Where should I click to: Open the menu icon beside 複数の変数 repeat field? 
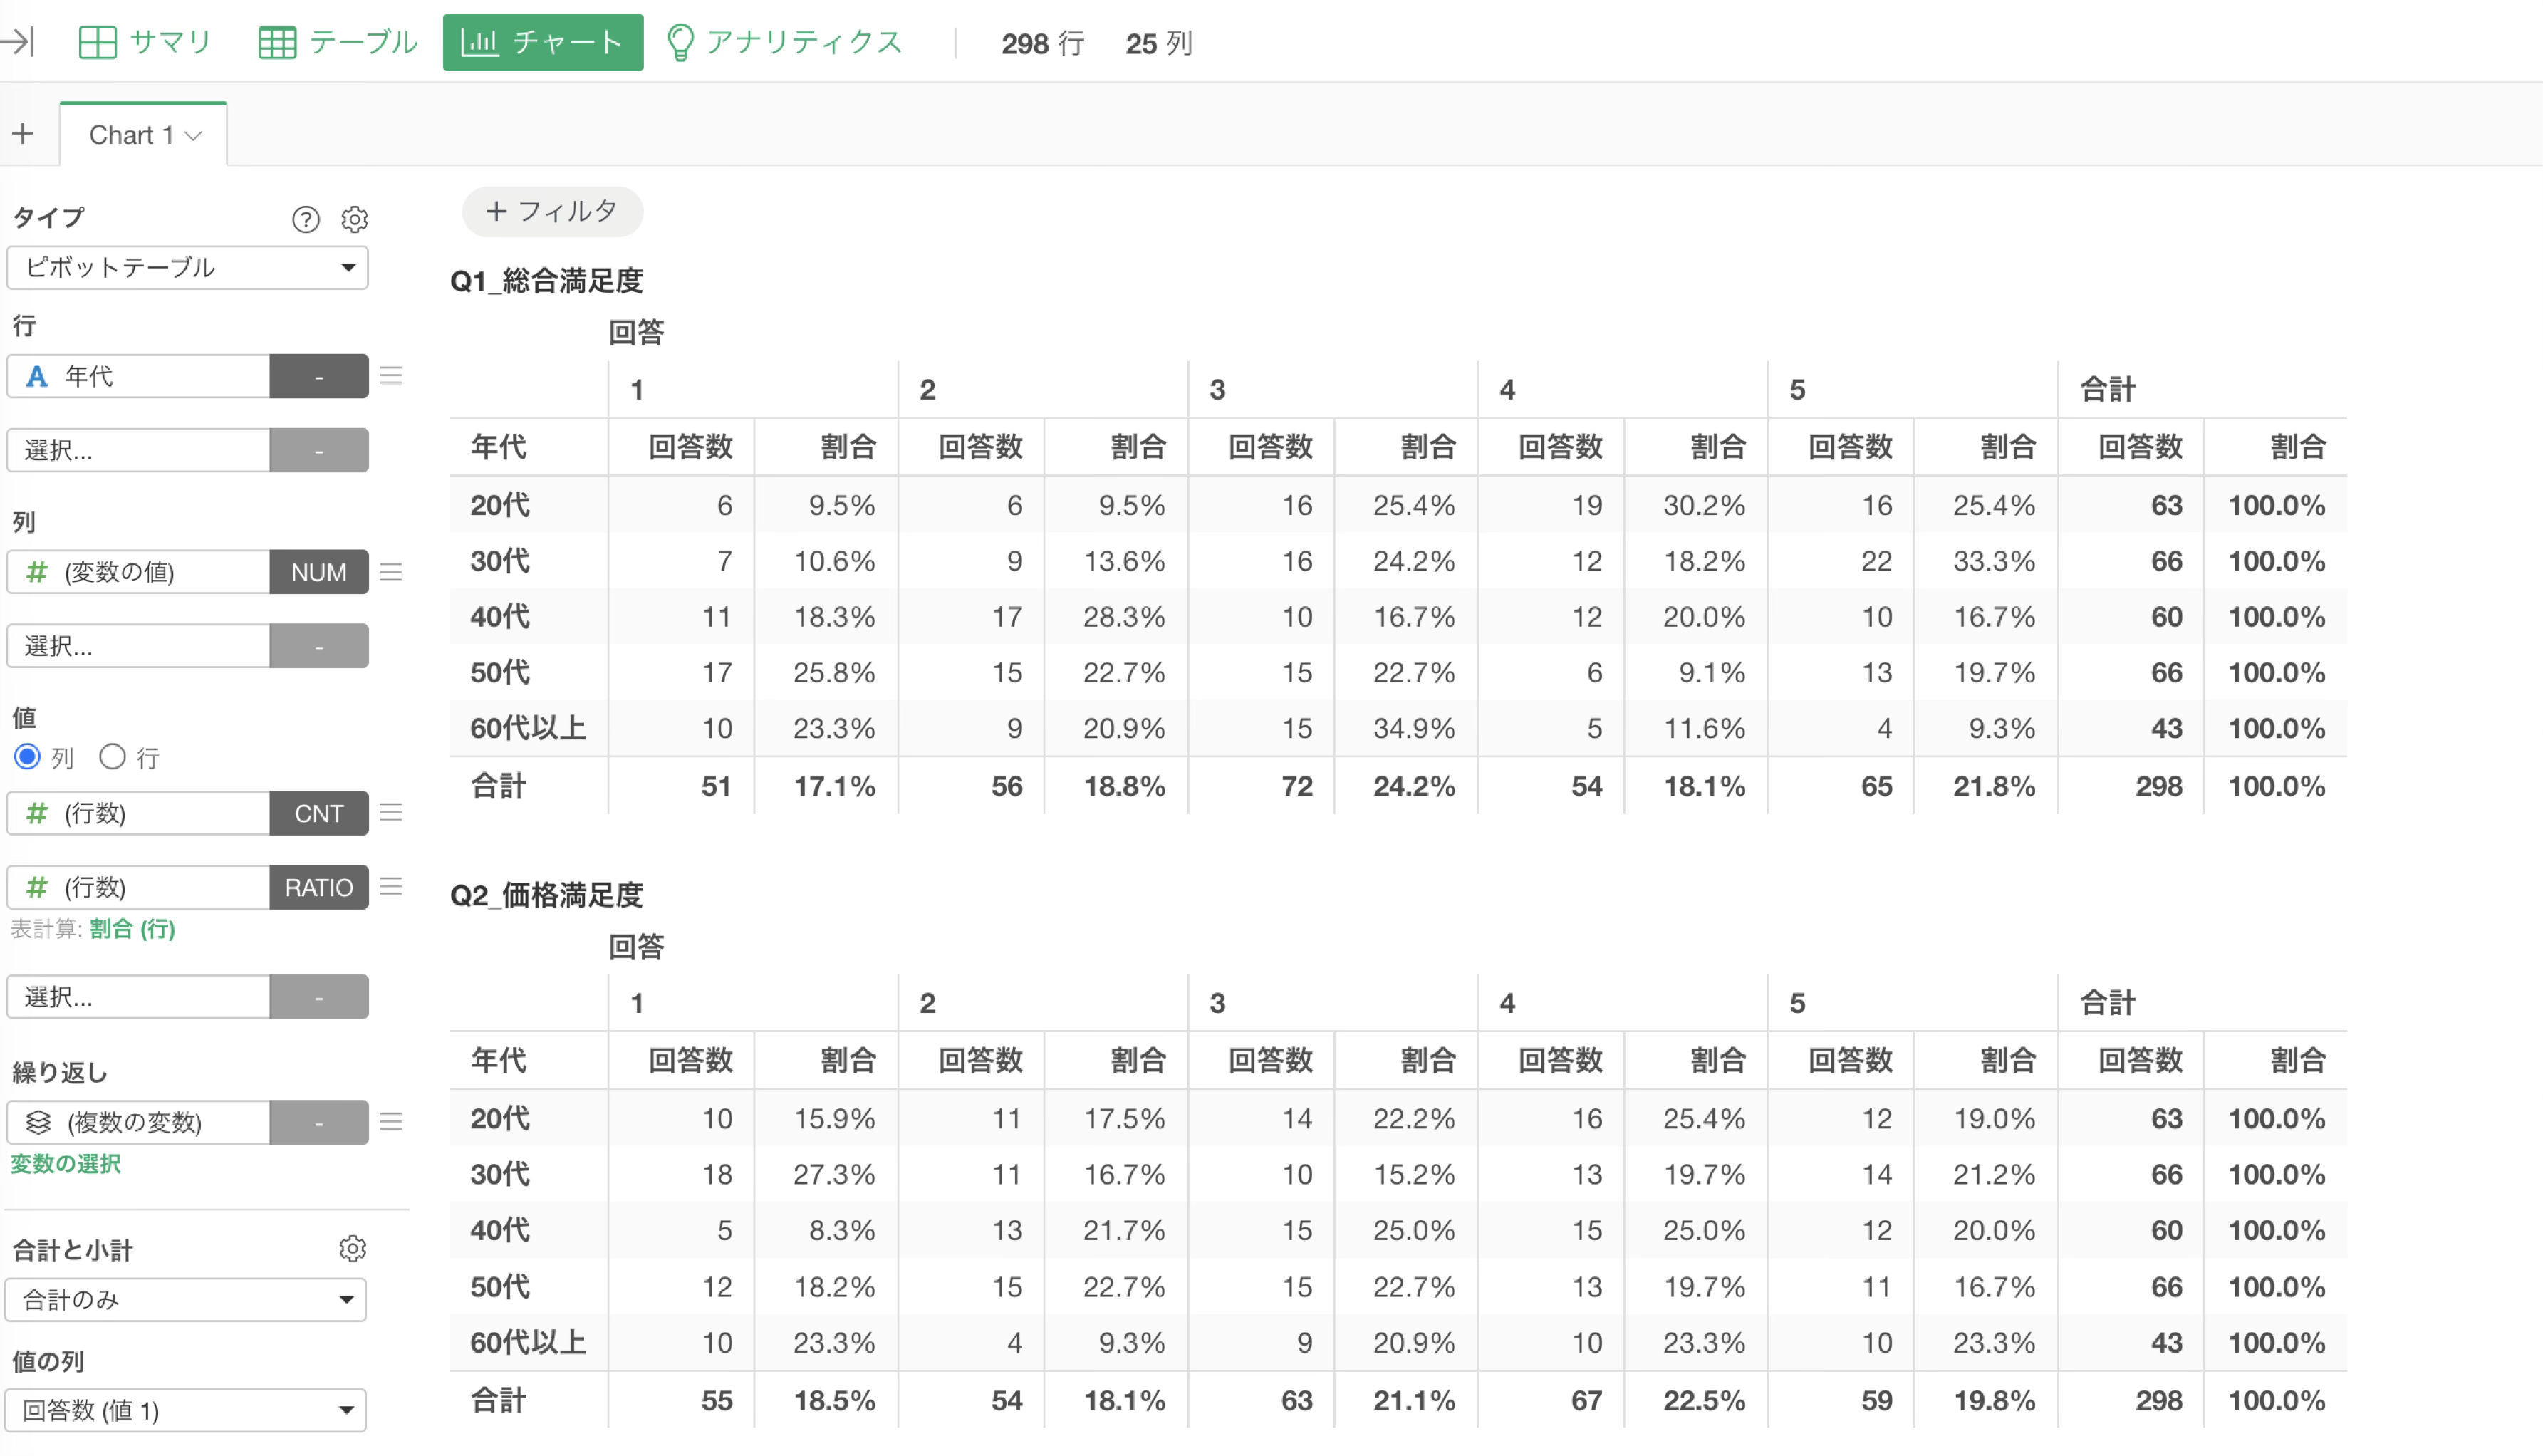click(391, 1121)
